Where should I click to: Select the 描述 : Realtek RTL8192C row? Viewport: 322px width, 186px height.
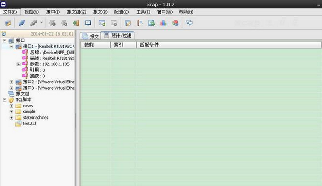(x=52, y=58)
